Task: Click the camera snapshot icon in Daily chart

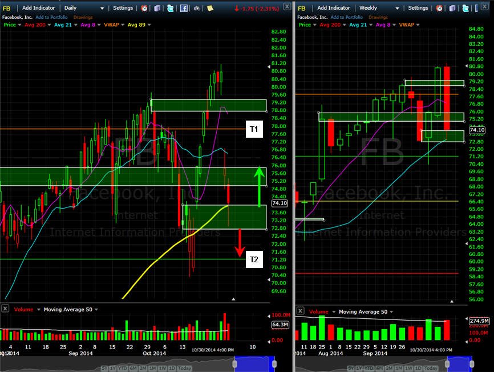Action: click(197, 8)
